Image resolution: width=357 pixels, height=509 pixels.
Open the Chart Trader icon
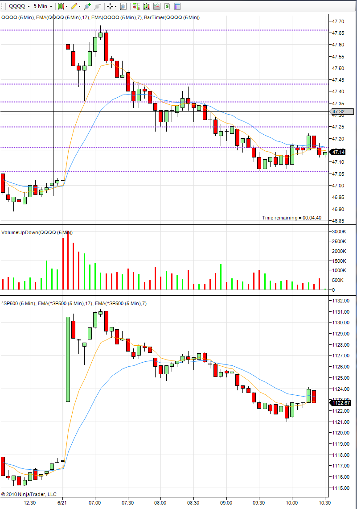tap(136, 6)
